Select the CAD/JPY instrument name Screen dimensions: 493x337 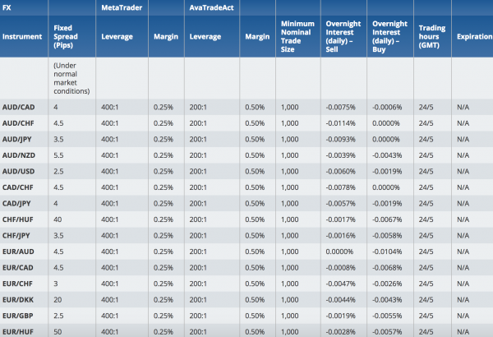tap(16, 203)
